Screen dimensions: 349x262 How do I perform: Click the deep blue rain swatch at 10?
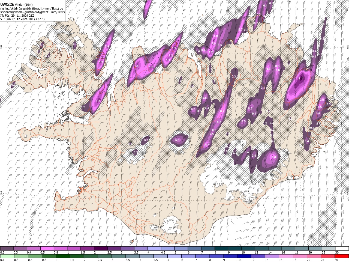244,256
